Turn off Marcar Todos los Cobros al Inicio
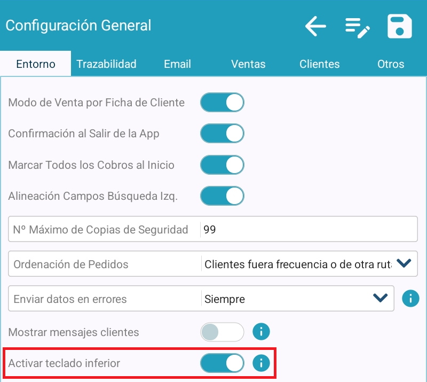Screen dimensions: 427x382 (222, 165)
